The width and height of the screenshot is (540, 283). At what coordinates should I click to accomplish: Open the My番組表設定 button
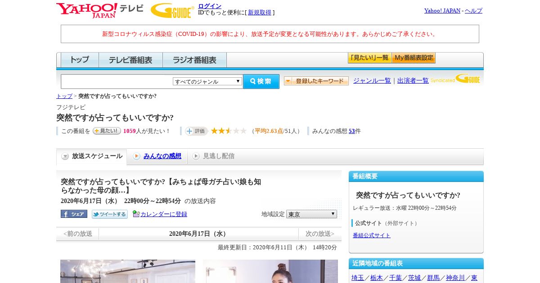coord(414,58)
